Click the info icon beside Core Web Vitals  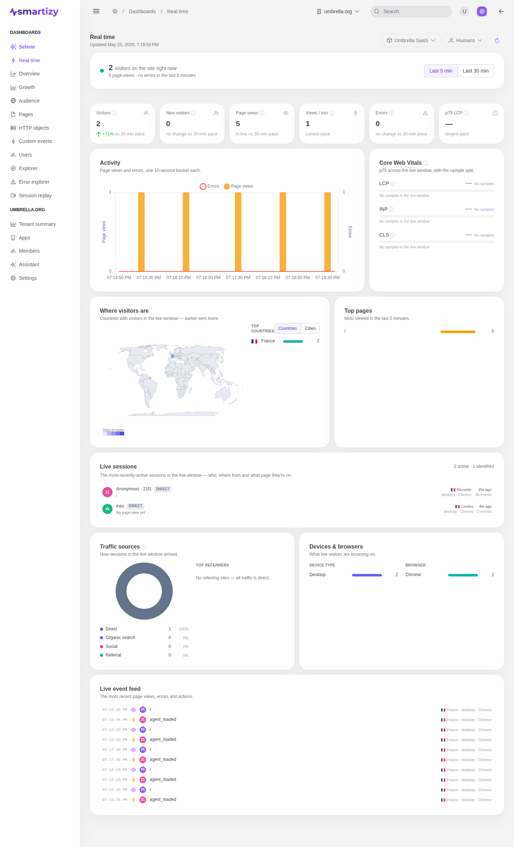(x=425, y=163)
